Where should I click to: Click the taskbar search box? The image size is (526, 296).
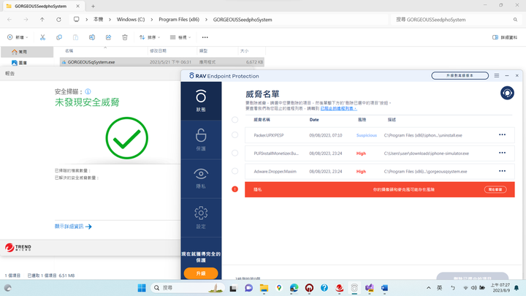coord(187,288)
